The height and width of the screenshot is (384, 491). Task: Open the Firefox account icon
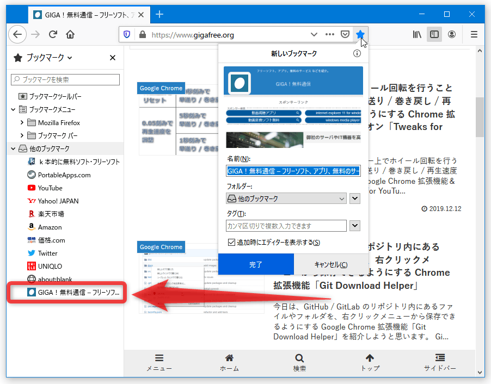(452, 34)
